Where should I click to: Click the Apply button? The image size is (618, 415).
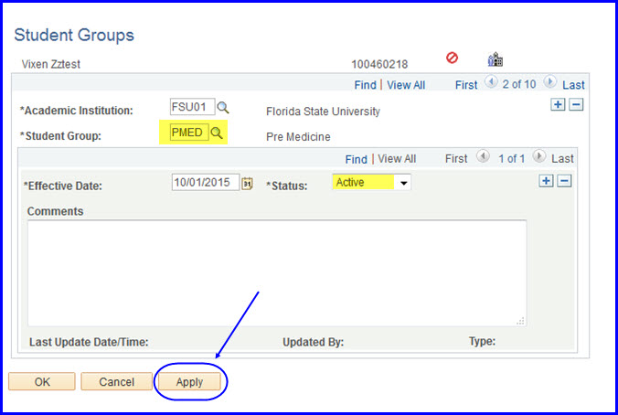pyautogui.click(x=190, y=382)
